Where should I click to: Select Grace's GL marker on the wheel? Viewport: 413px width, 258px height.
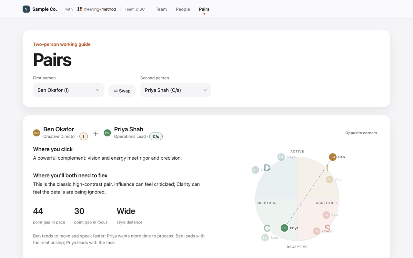317,231
